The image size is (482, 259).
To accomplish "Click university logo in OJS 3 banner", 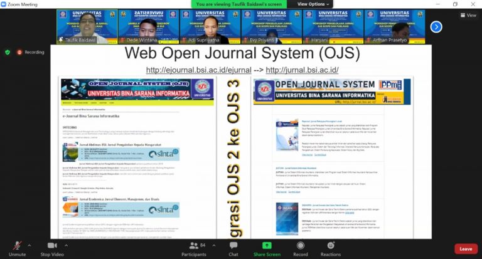I will pos(264,91).
